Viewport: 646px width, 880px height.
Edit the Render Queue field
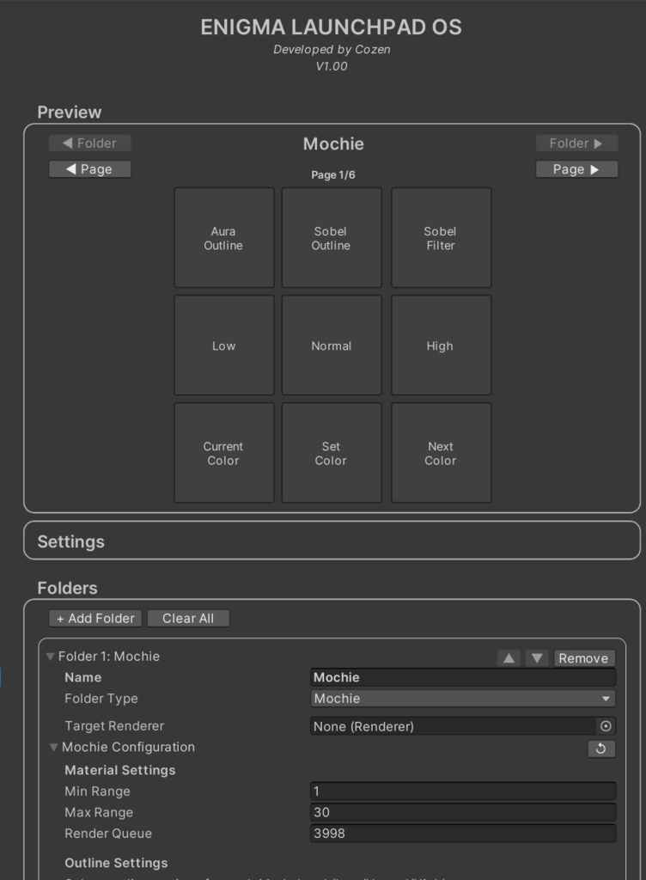(x=463, y=834)
